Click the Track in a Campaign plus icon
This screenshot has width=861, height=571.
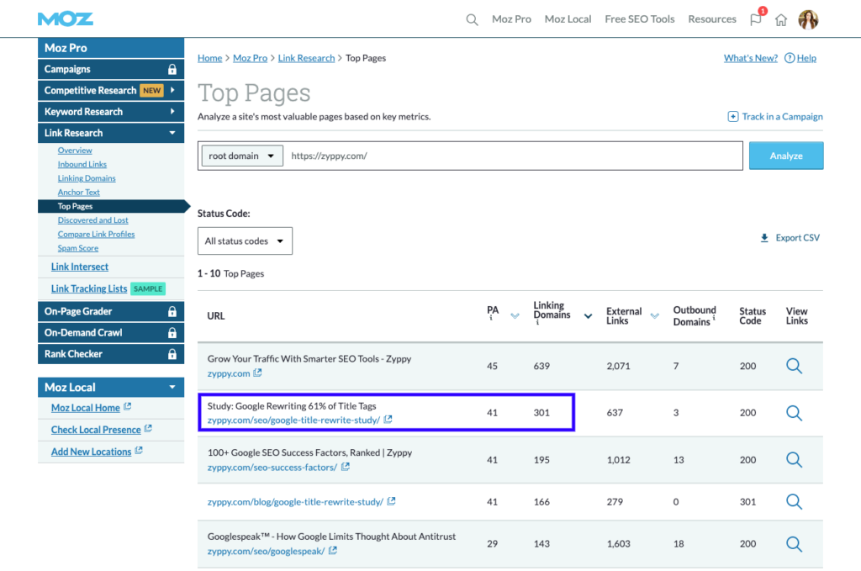(x=732, y=116)
